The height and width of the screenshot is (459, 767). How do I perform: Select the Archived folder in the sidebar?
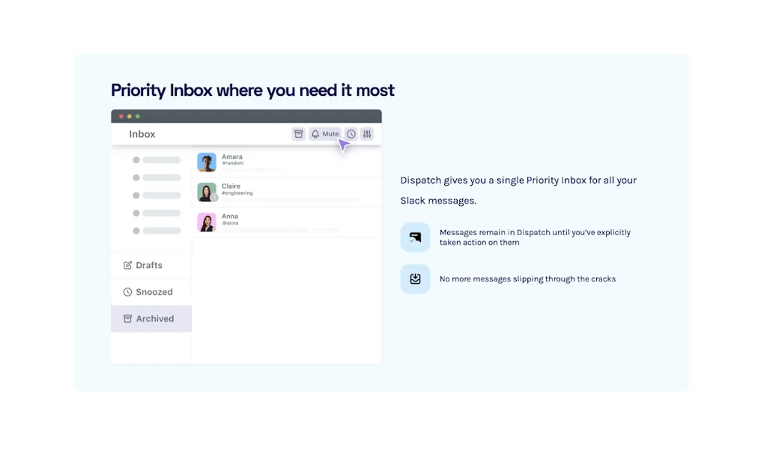[151, 319]
